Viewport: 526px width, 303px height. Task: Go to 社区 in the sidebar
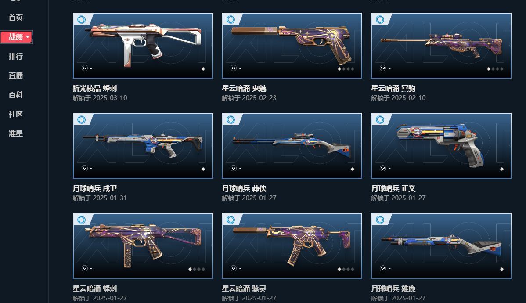16,114
